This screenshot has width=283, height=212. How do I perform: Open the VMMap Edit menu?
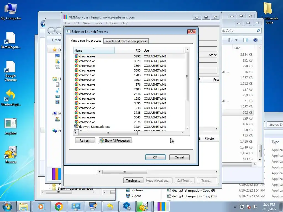(76, 23)
